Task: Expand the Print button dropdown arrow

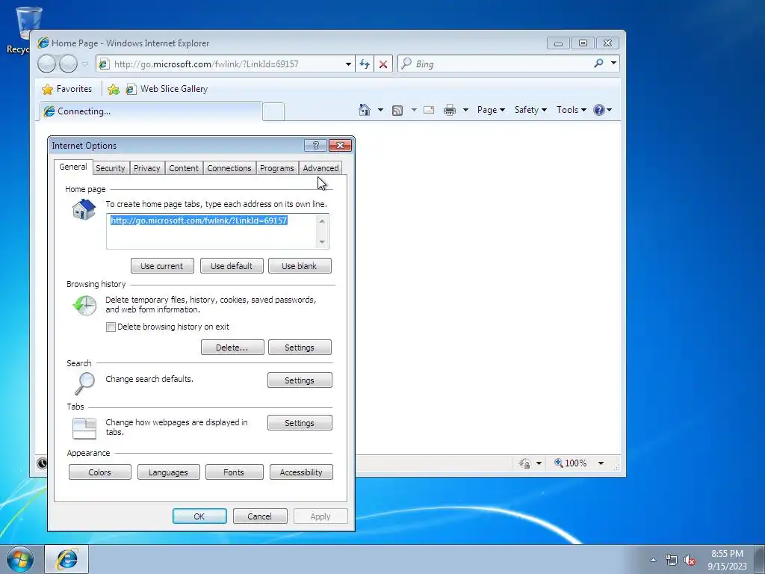Action: (x=465, y=110)
